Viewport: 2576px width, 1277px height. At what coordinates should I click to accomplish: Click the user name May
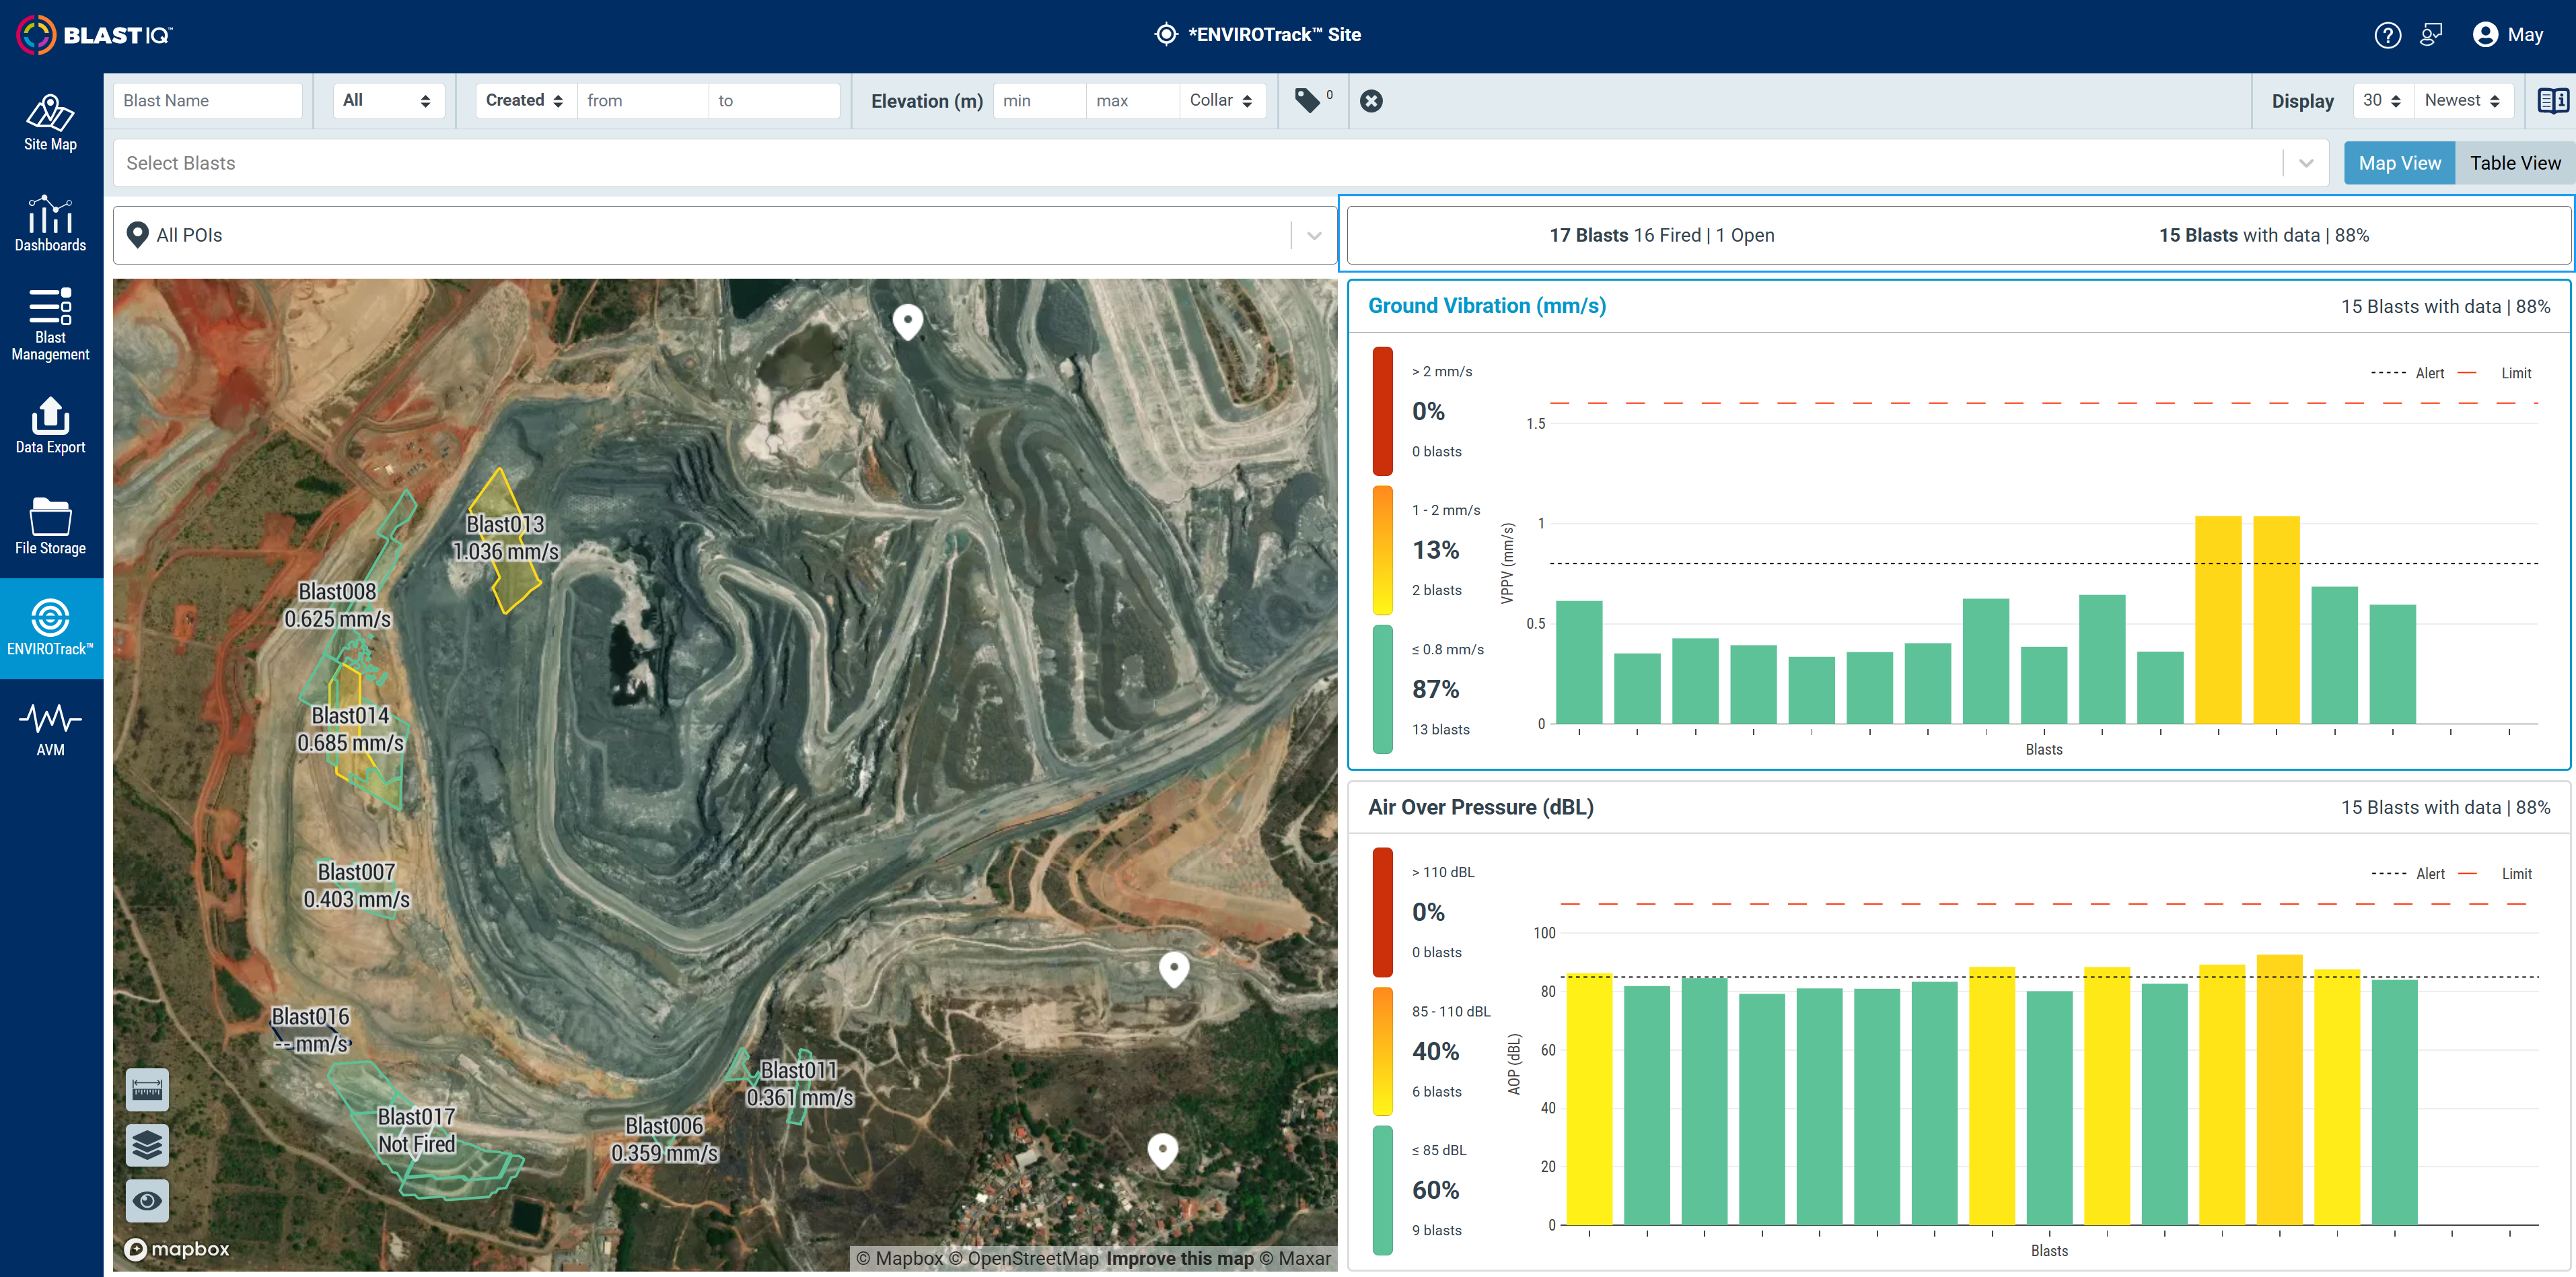(2525, 35)
